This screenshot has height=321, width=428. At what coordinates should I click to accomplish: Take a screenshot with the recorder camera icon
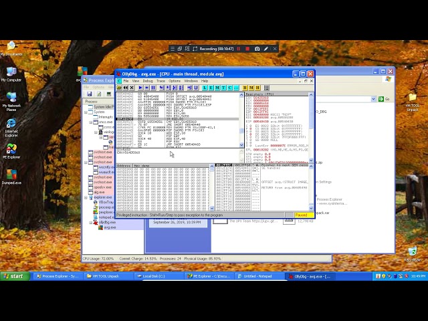tap(257, 49)
